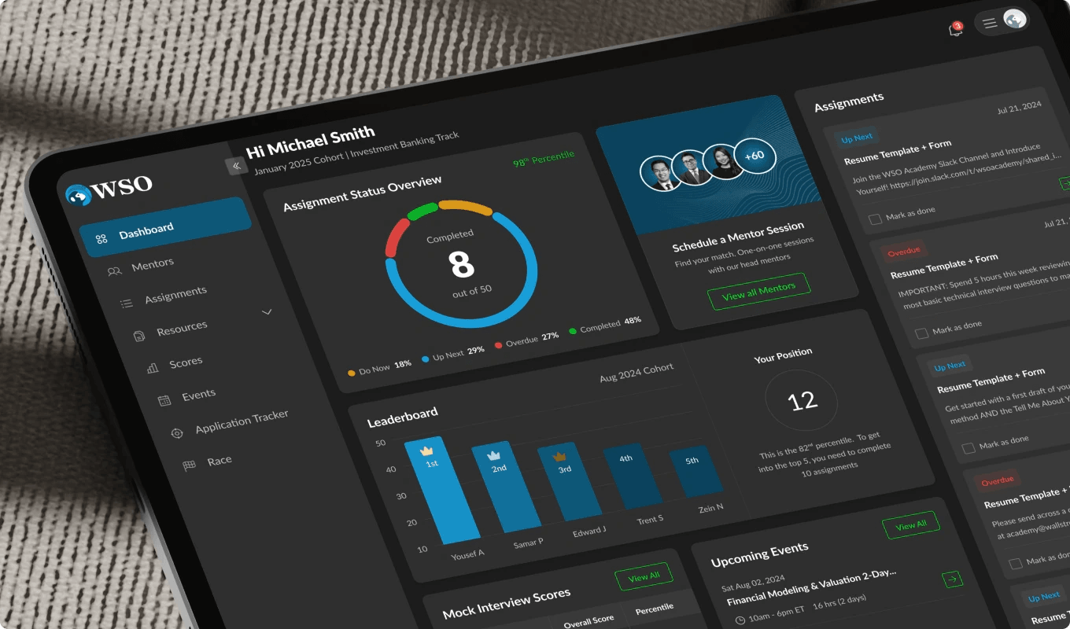1070x629 pixels.
Task: Click the Events calendar sidebar icon
Action: click(164, 400)
